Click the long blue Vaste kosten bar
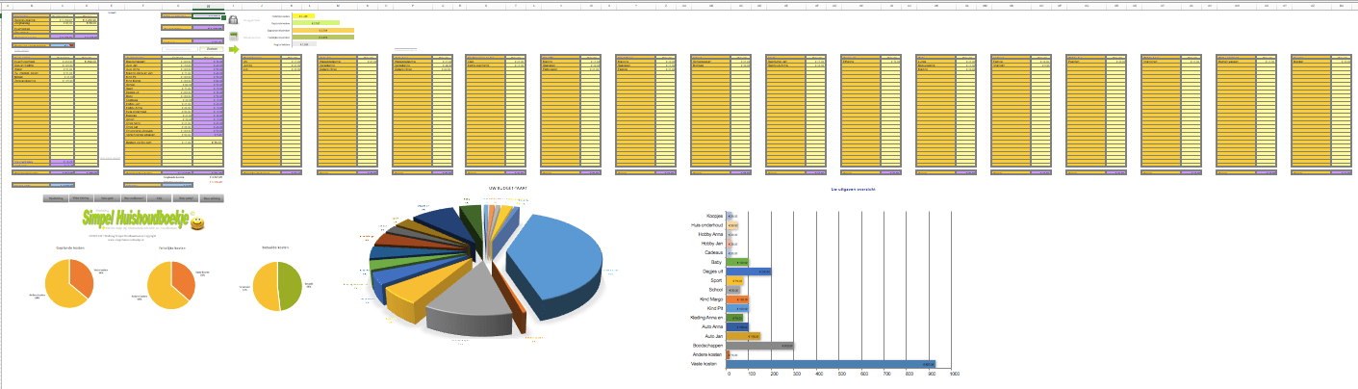The height and width of the screenshot is (389, 1358). coord(833,364)
